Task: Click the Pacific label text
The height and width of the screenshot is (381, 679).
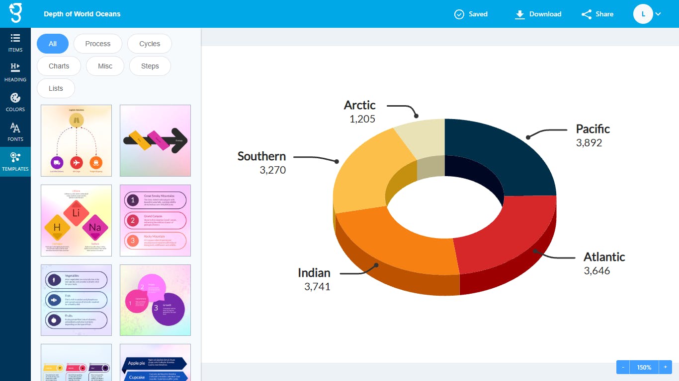Action: coord(593,129)
